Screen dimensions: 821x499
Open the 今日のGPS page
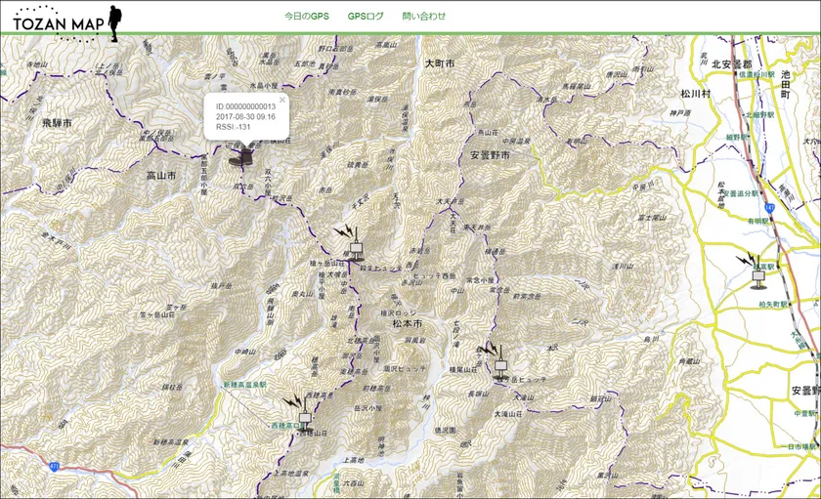point(307,17)
